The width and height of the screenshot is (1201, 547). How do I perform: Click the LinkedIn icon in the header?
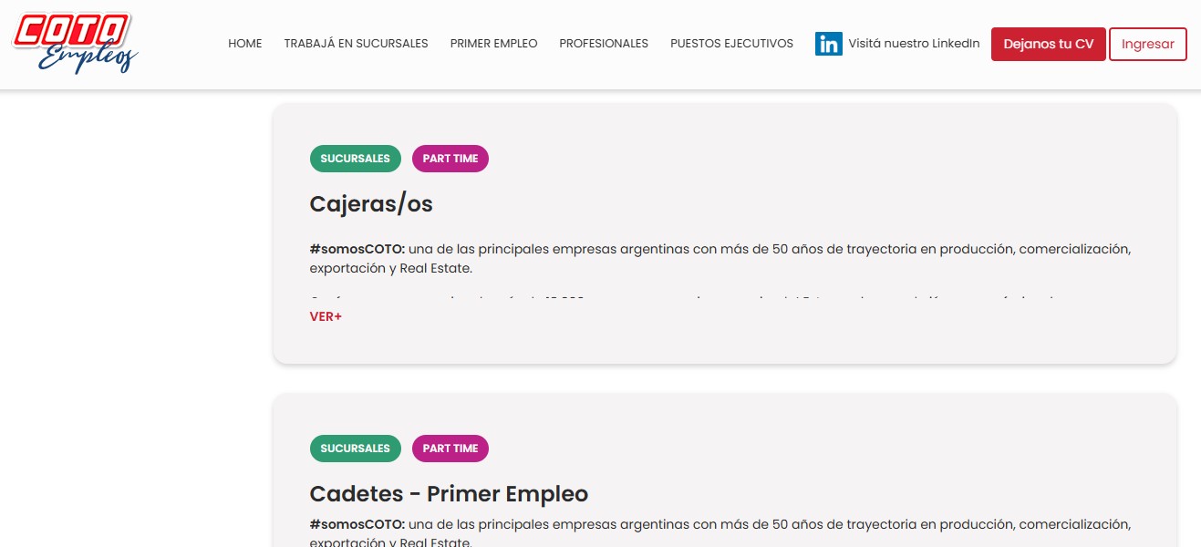click(x=828, y=43)
